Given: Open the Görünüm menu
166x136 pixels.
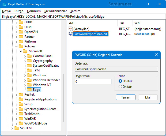Looking at the screenshot, I should 34,11.
